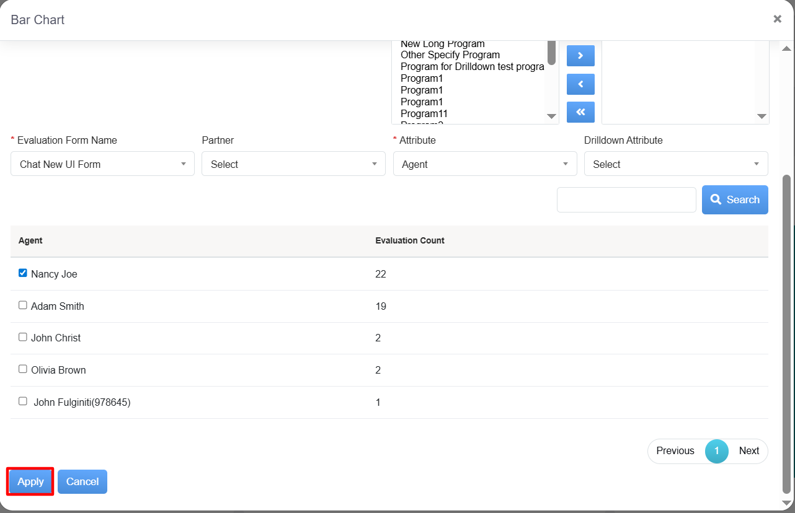Select the Olivia Brown checkbox
795x513 pixels.
23,369
